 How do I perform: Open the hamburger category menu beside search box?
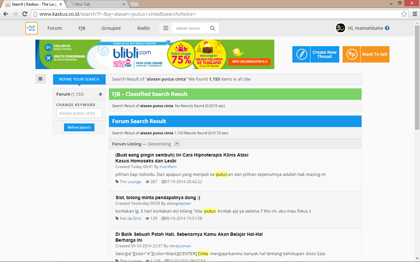(x=166, y=28)
